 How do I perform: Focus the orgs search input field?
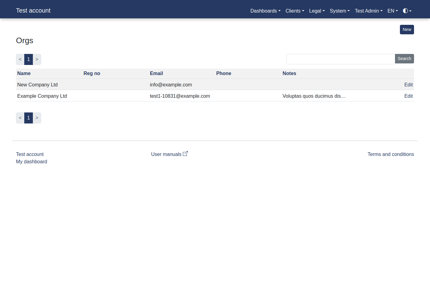[340, 59]
